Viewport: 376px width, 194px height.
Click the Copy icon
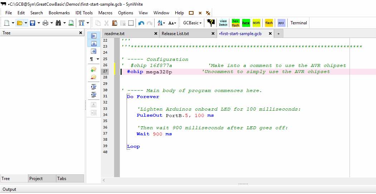coord(98,23)
